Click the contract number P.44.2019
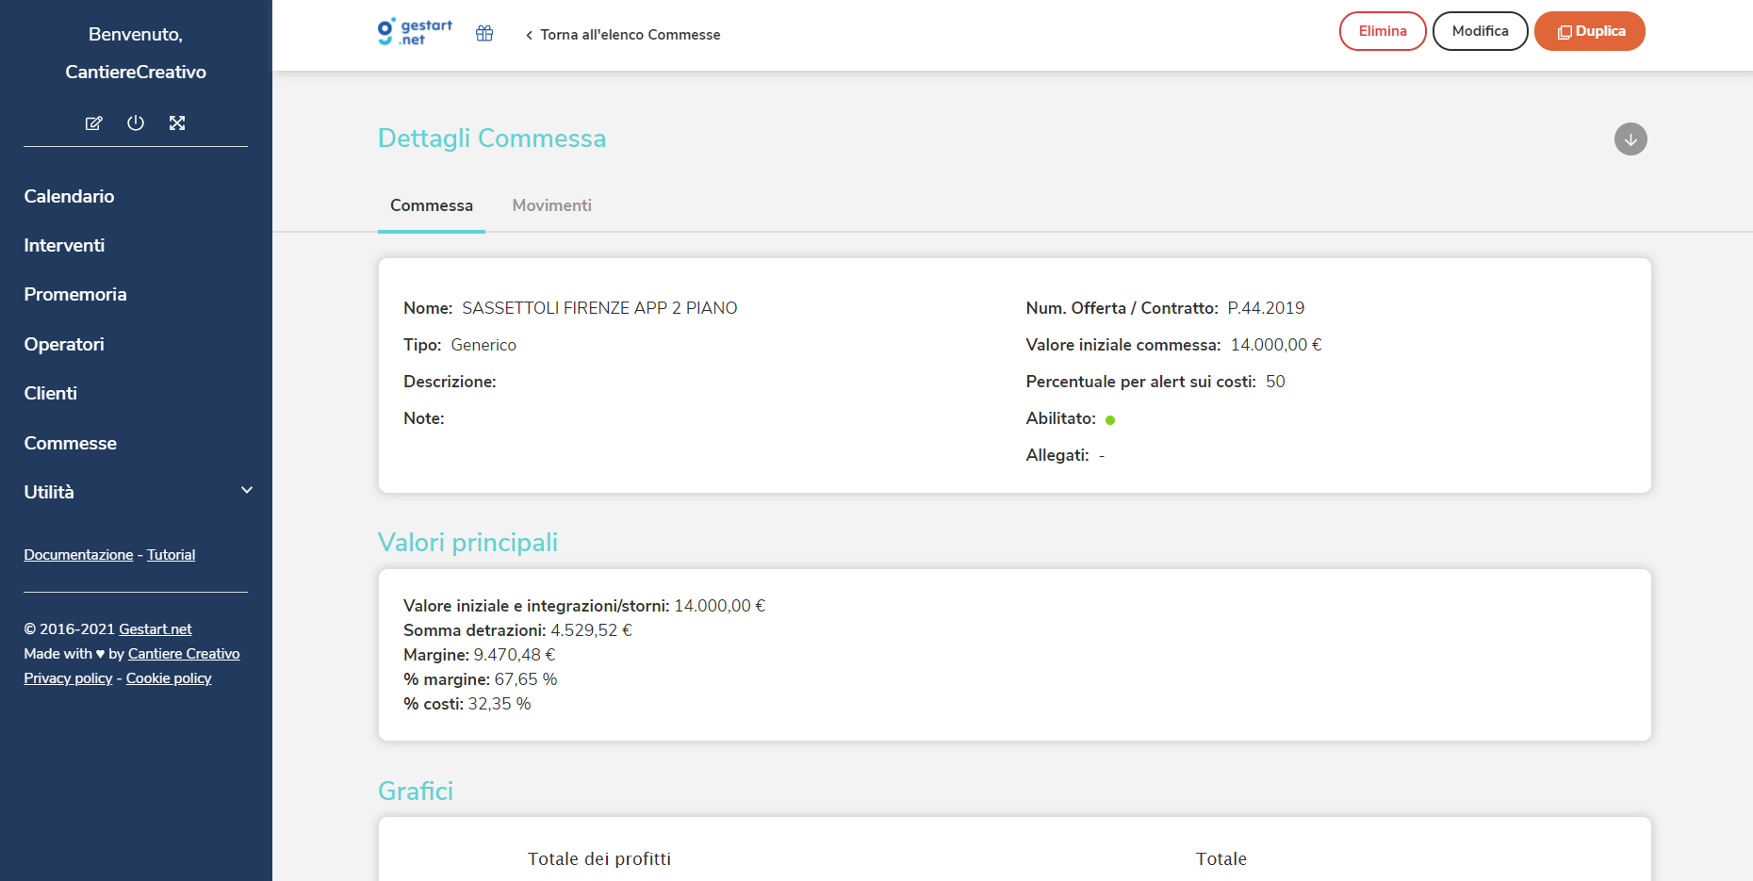 click(1266, 308)
